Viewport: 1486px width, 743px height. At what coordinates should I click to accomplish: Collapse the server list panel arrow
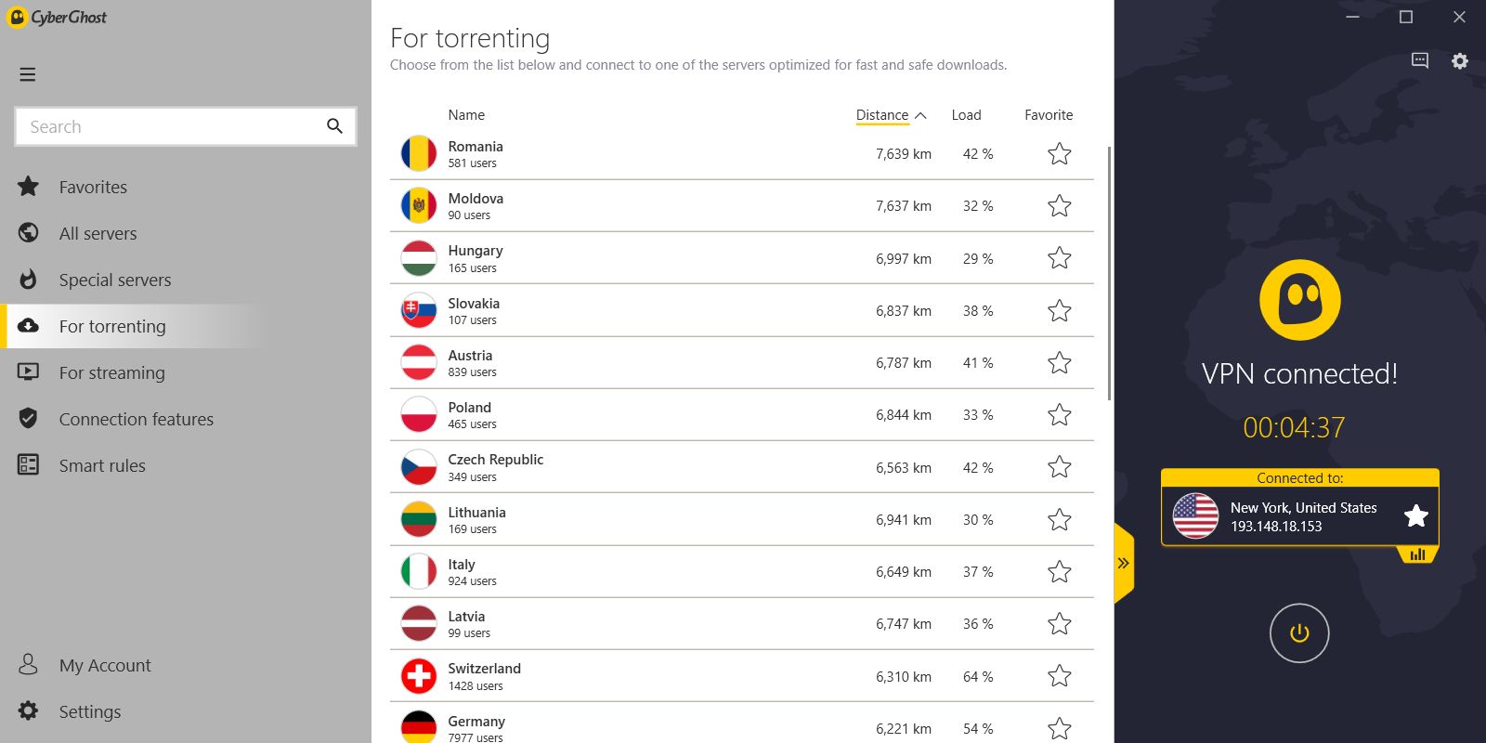(1123, 563)
